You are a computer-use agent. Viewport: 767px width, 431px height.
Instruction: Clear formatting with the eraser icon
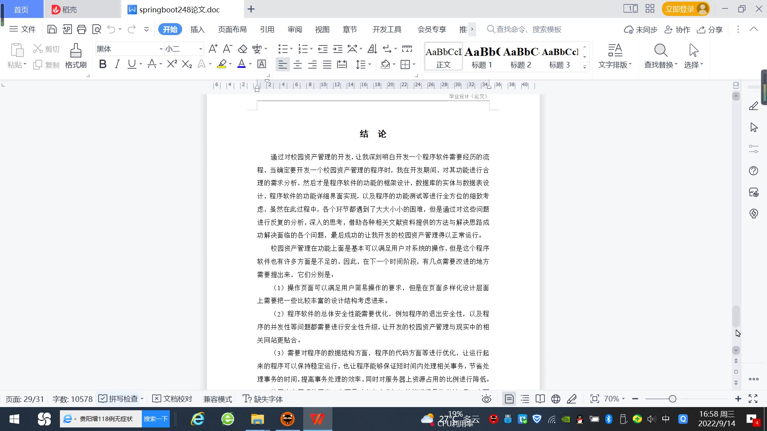click(x=242, y=49)
